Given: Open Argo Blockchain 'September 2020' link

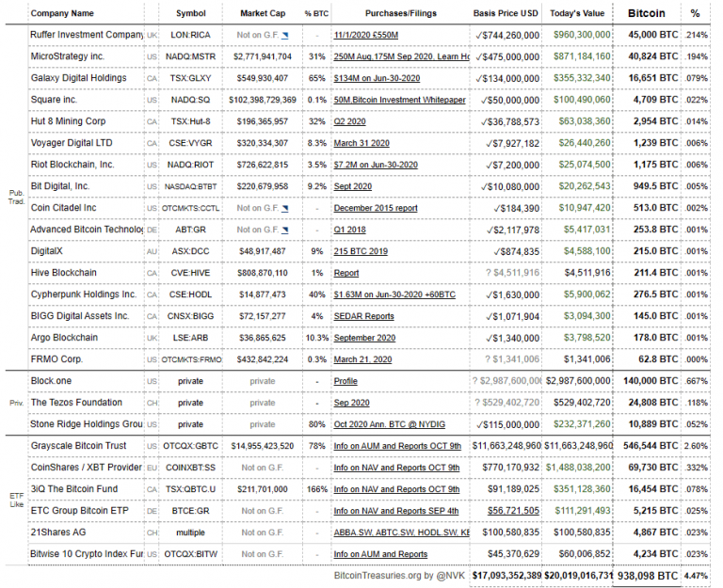Looking at the screenshot, I should click(363, 338).
